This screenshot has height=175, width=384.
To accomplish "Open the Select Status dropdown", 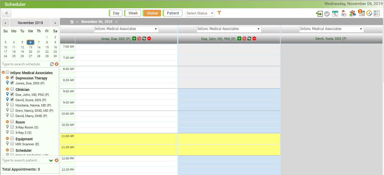I will [x=200, y=13].
